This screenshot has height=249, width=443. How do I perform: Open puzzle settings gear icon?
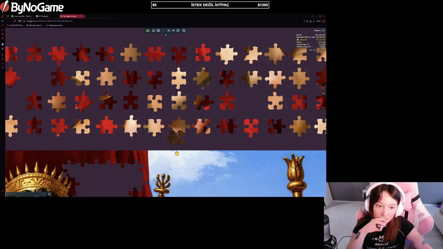[x=178, y=30]
